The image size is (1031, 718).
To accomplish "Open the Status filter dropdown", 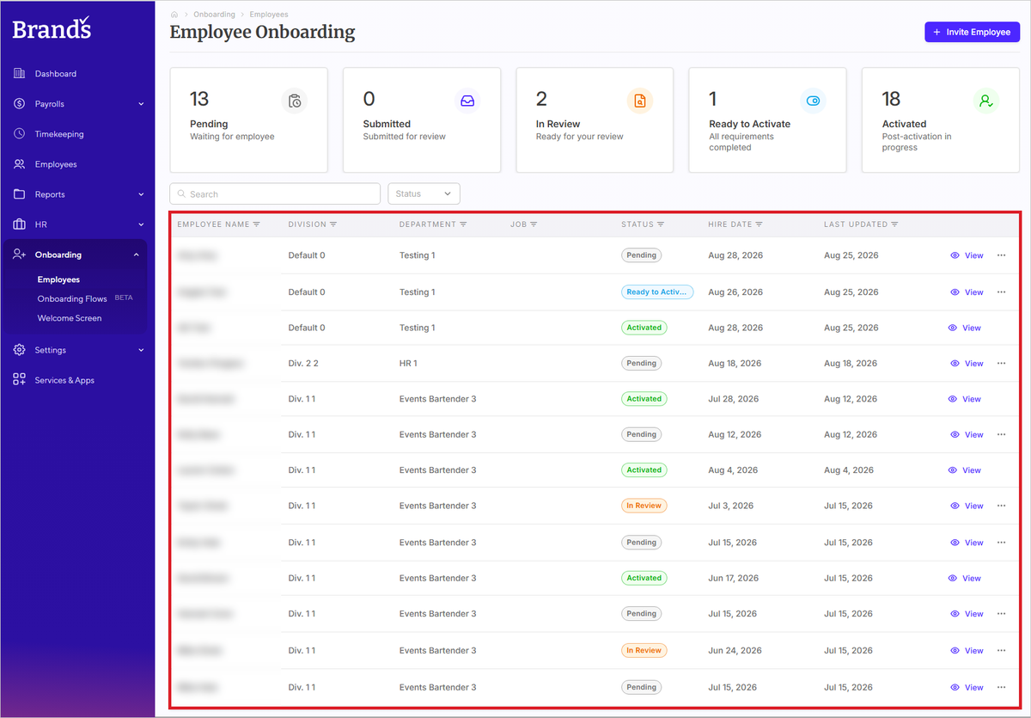I will click(424, 193).
